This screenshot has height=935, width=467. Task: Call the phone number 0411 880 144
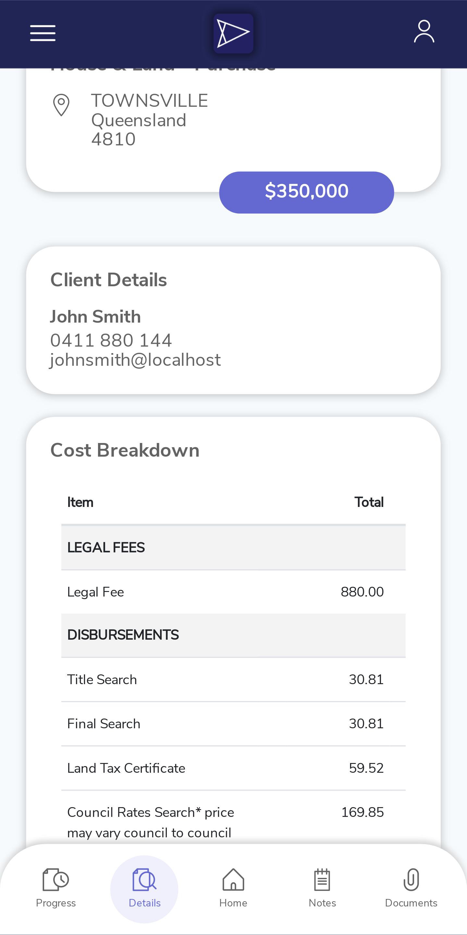111,340
